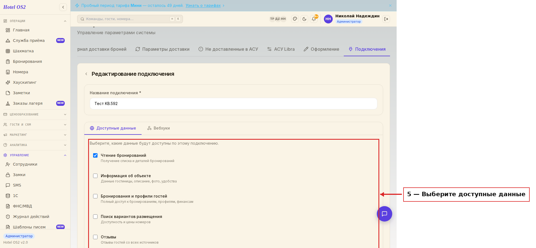Screen dimensions: 536x248
Task: Open the theme palette icon
Action: 295,19
